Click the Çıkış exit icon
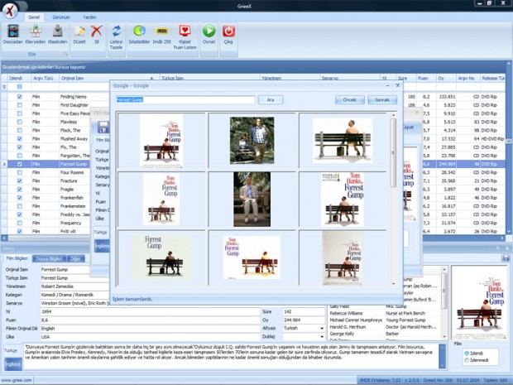 click(x=228, y=31)
